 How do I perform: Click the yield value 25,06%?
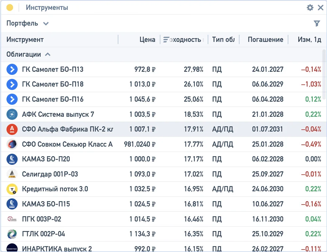pos(193,99)
